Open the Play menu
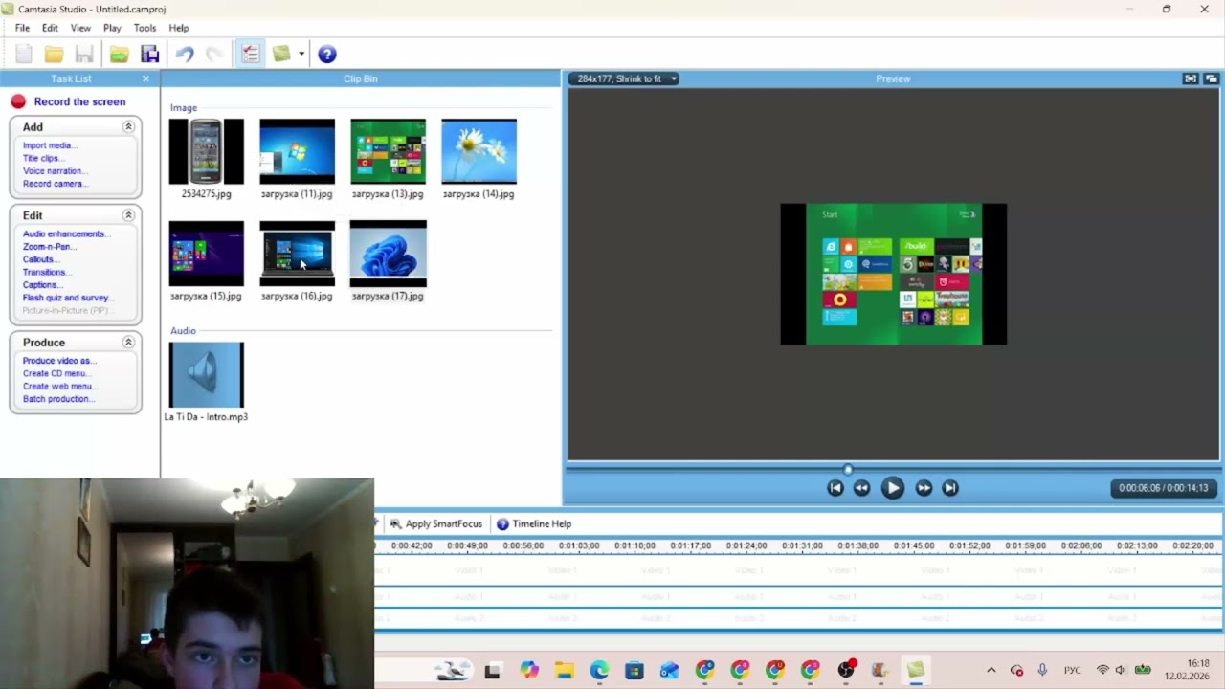1225x689 pixels. 112,28
